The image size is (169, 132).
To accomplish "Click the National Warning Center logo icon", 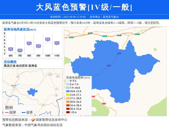I will click(x=33, y=120).
